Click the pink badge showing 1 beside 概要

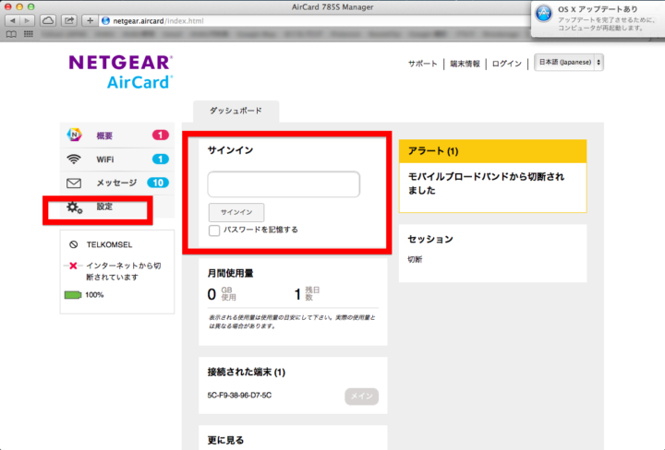(161, 135)
